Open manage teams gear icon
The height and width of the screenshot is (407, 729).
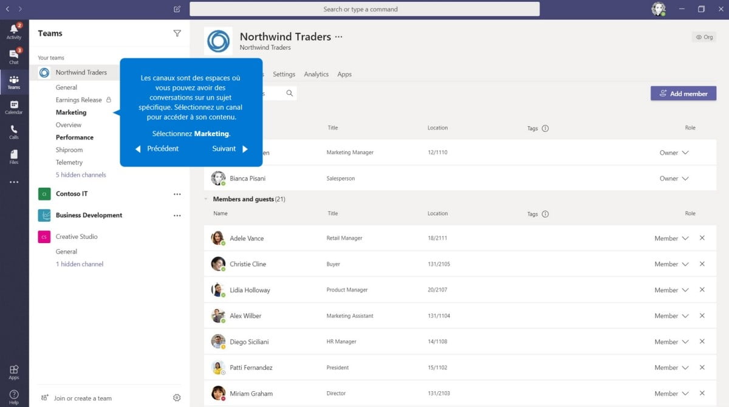pyautogui.click(x=177, y=398)
